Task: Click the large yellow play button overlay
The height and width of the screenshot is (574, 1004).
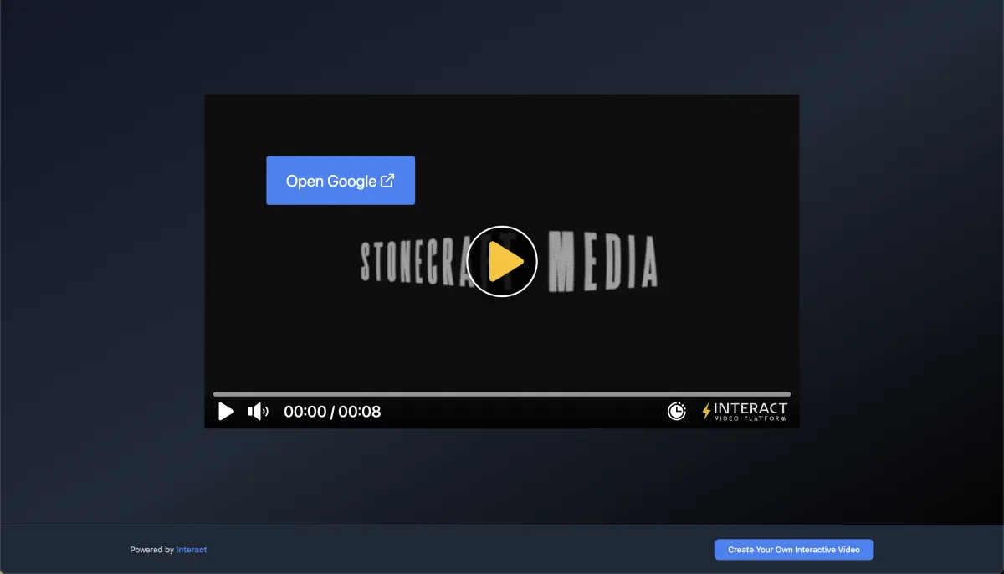Action: pos(501,261)
